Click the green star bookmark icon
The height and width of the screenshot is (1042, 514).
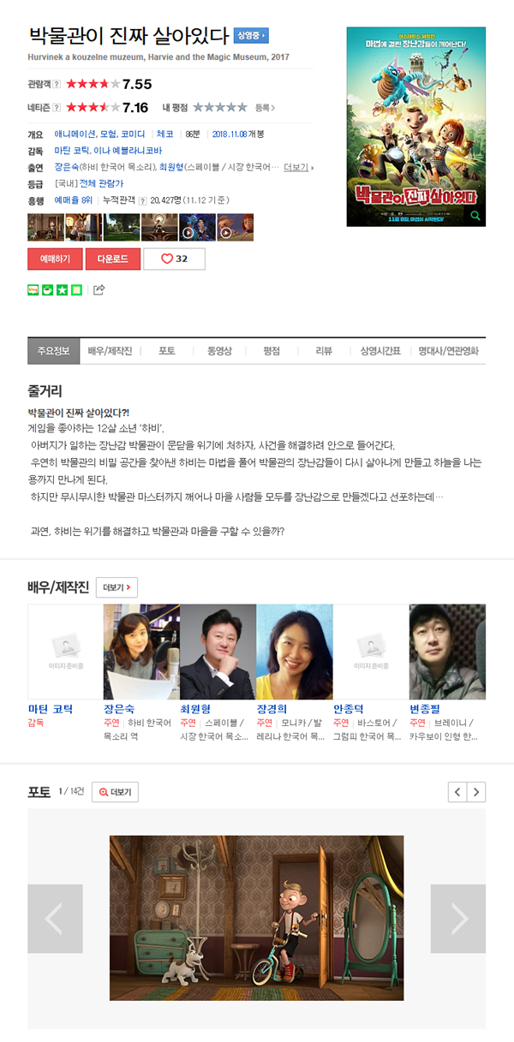tap(62, 289)
